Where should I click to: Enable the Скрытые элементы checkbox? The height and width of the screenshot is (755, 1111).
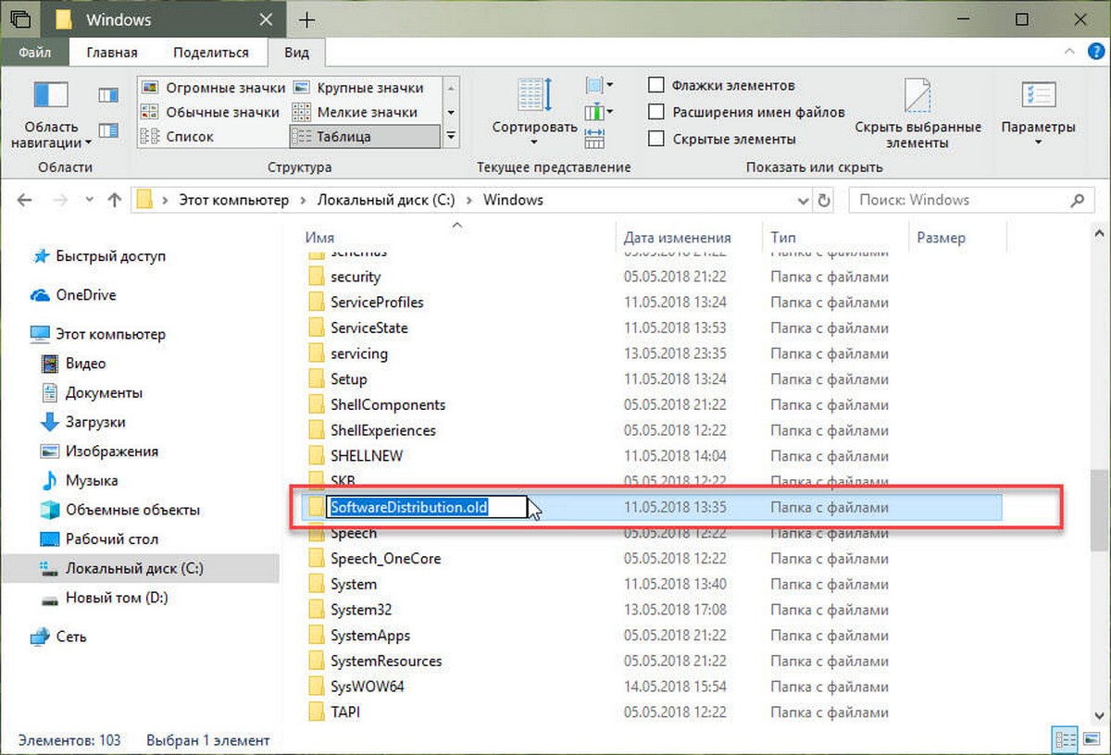pyautogui.click(x=656, y=139)
